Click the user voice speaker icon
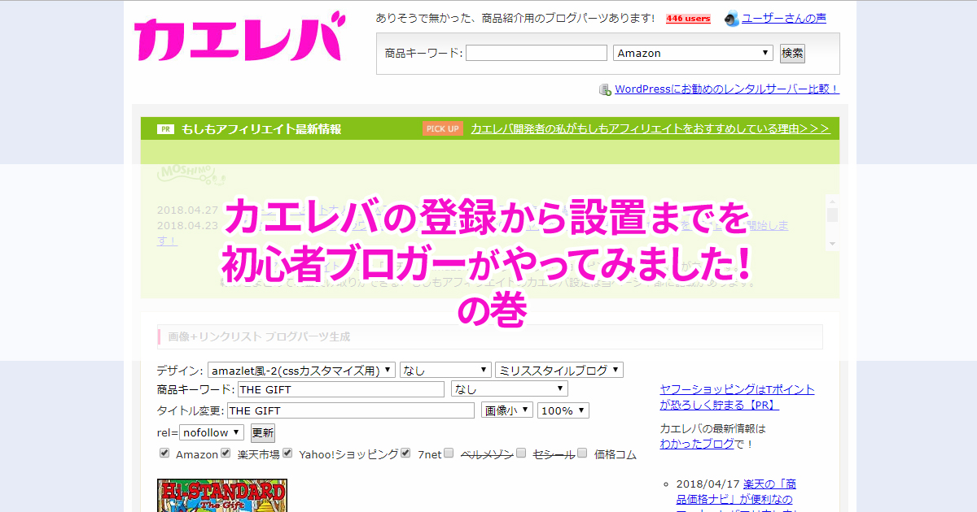Image resolution: width=977 pixels, height=512 pixels. [732, 19]
